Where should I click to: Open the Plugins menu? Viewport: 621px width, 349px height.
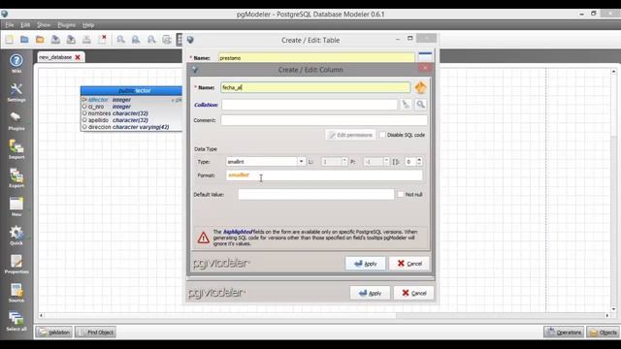tap(67, 25)
